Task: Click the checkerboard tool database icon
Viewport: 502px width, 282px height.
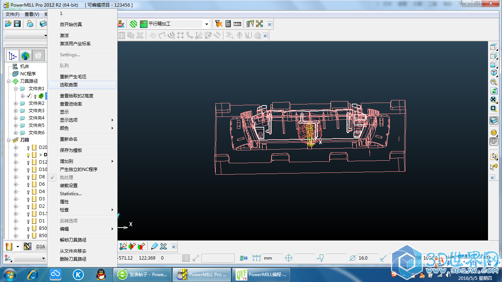Action: pos(27,246)
